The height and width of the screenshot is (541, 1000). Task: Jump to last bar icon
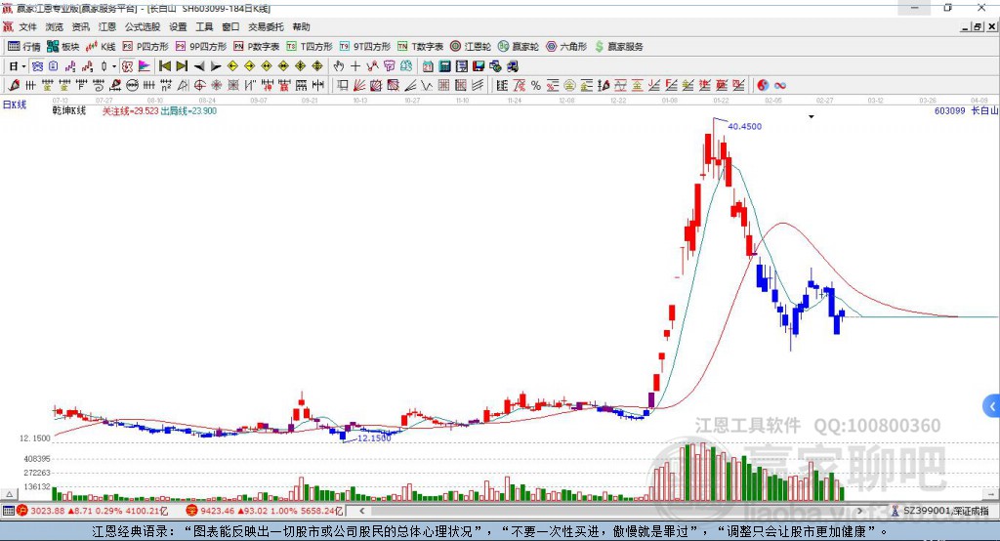182,66
